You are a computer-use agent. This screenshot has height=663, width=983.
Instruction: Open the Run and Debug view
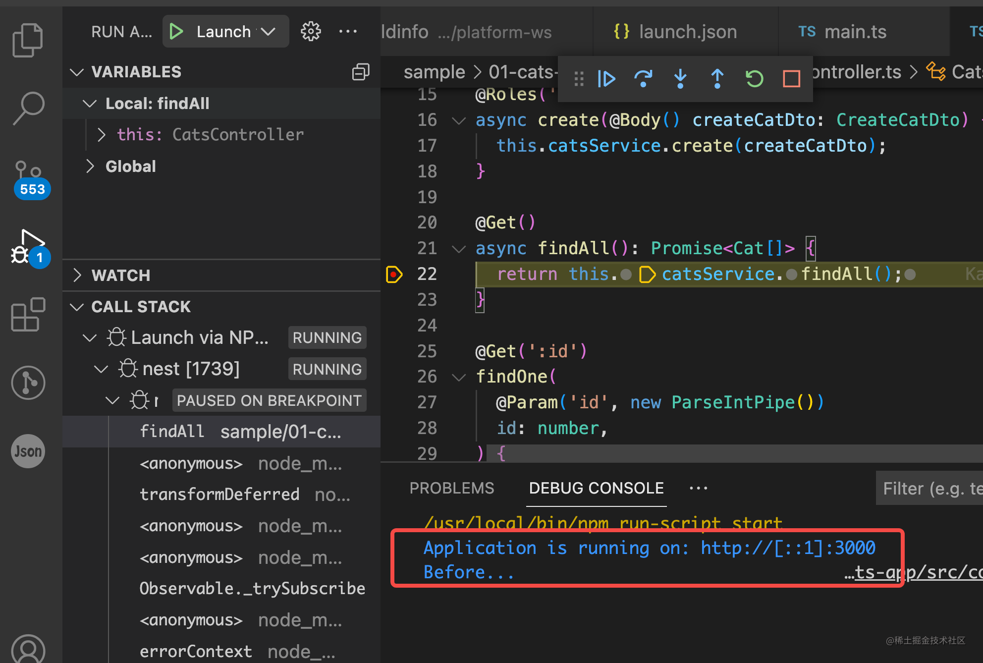[30, 249]
